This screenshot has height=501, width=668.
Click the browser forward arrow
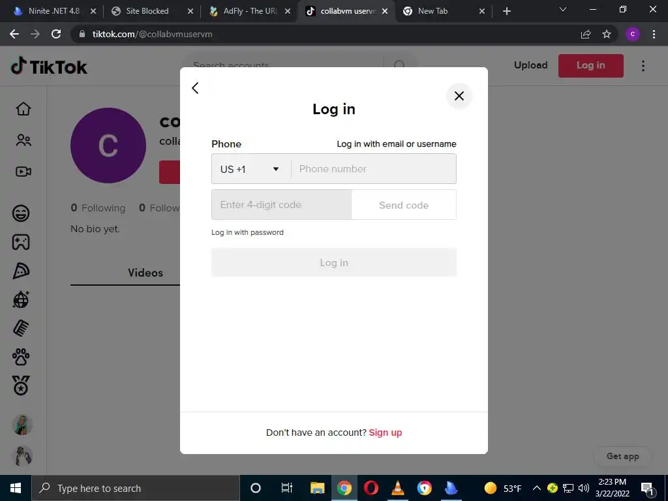coord(35,34)
